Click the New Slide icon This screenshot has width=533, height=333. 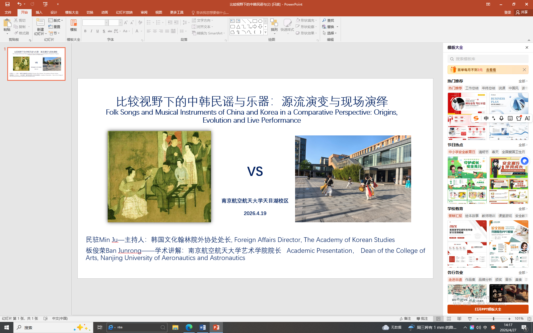[40, 23]
